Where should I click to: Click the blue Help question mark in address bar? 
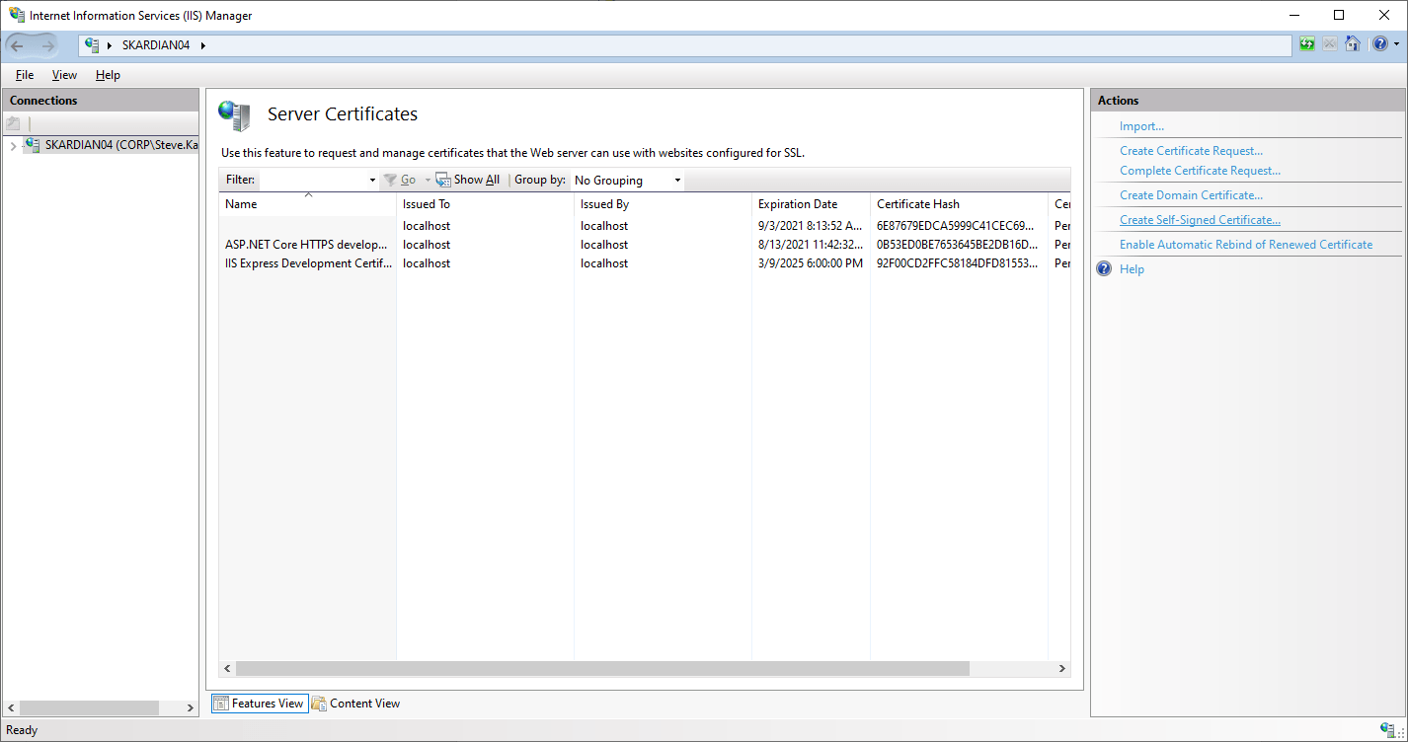tap(1379, 44)
